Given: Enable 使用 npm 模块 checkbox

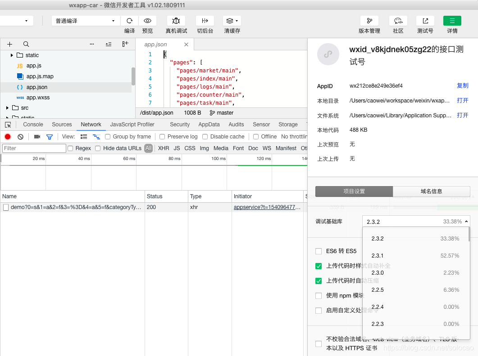Looking at the screenshot, I should click(x=319, y=296).
